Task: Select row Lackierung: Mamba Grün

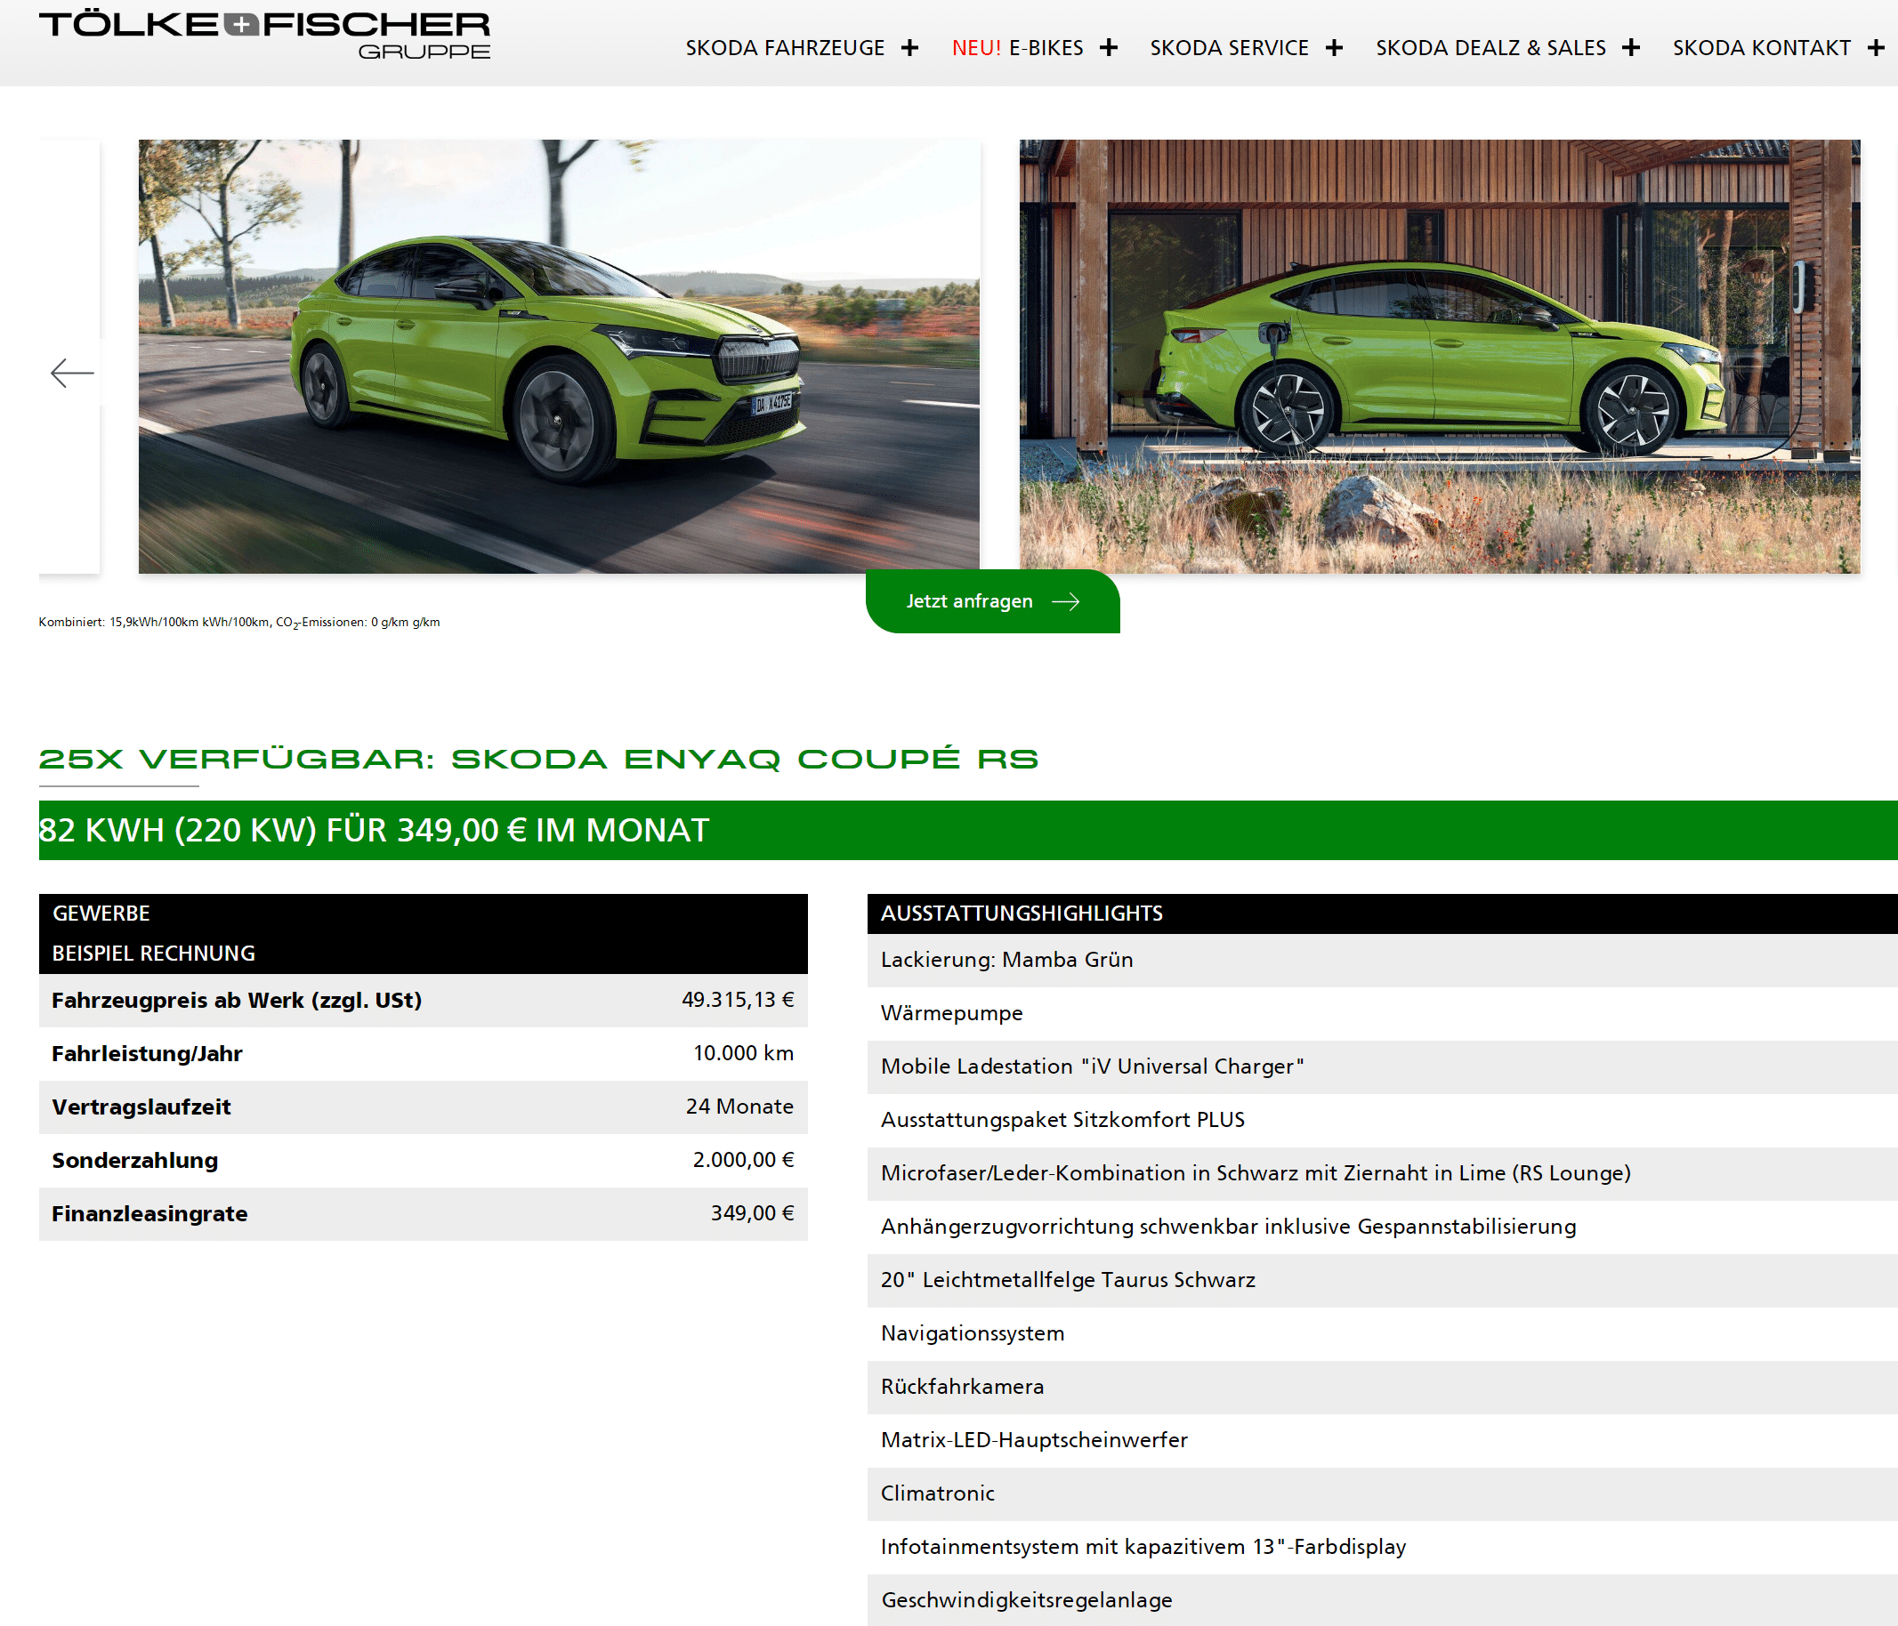Action: coord(1382,961)
